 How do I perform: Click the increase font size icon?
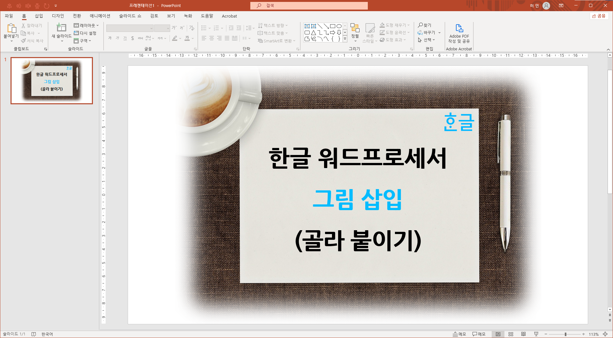coord(174,28)
